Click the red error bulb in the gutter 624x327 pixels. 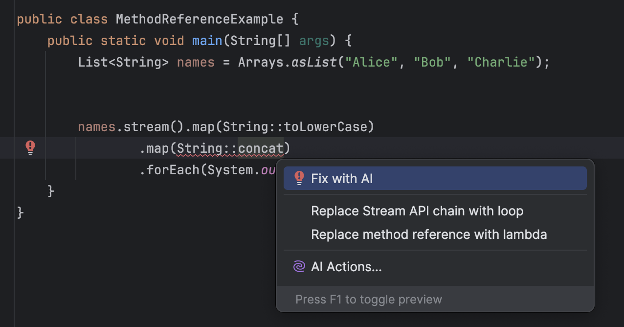click(30, 147)
